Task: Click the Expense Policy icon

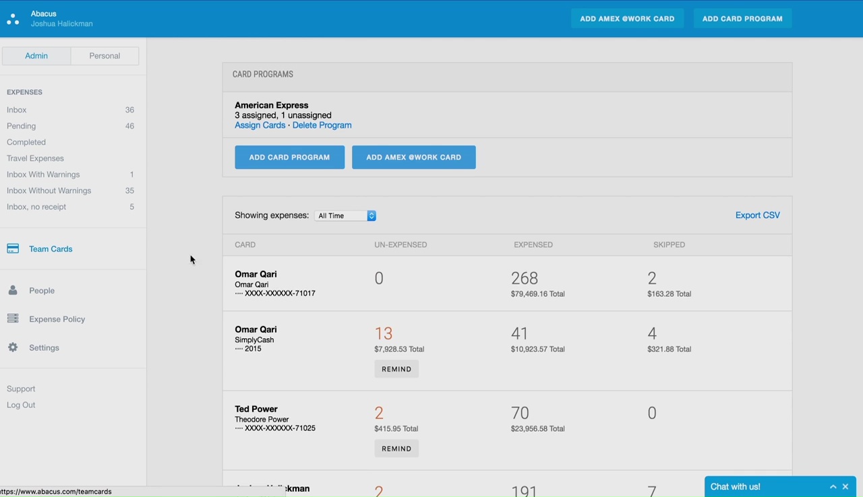Action: 13,319
